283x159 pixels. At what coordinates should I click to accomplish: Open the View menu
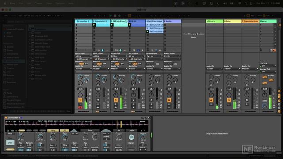click(49, 4)
